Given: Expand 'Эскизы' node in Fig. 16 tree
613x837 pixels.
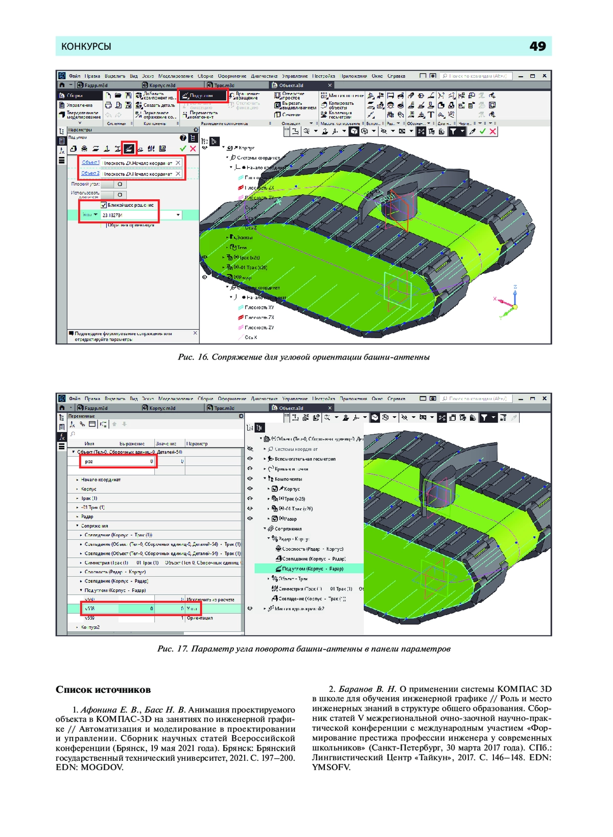Looking at the screenshot, I should tap(227, 237).
